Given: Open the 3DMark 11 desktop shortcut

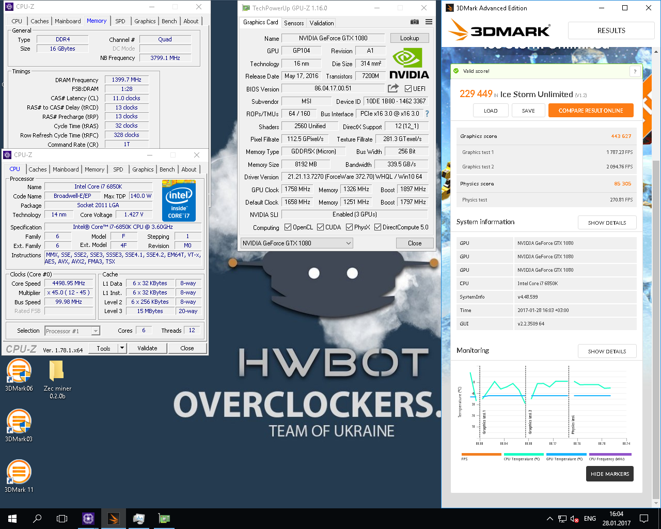Looking at the screenshot, I should pos(19,476).
